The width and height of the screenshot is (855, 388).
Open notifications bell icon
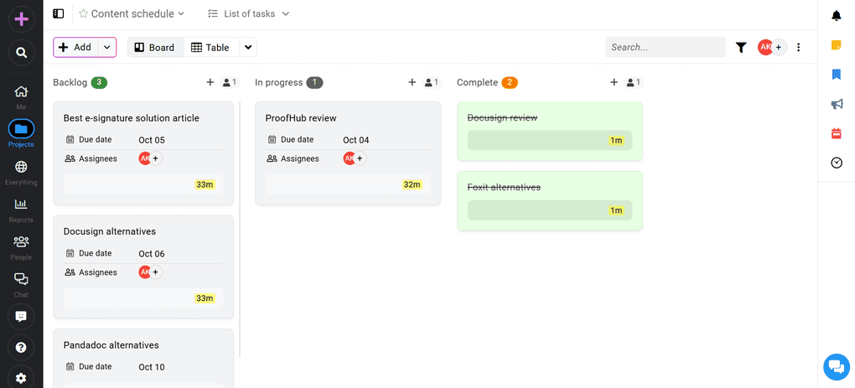837,16
